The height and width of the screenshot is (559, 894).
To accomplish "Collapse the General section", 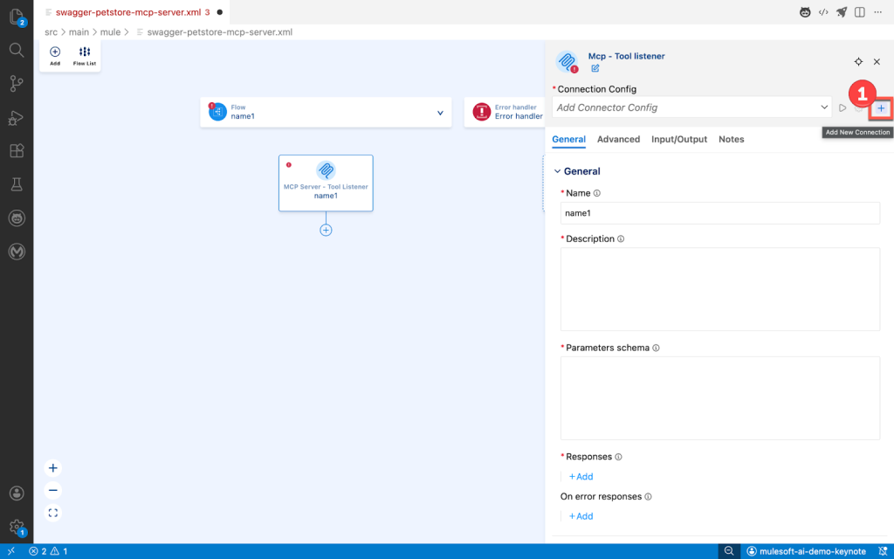I will (x=557, y=171).
